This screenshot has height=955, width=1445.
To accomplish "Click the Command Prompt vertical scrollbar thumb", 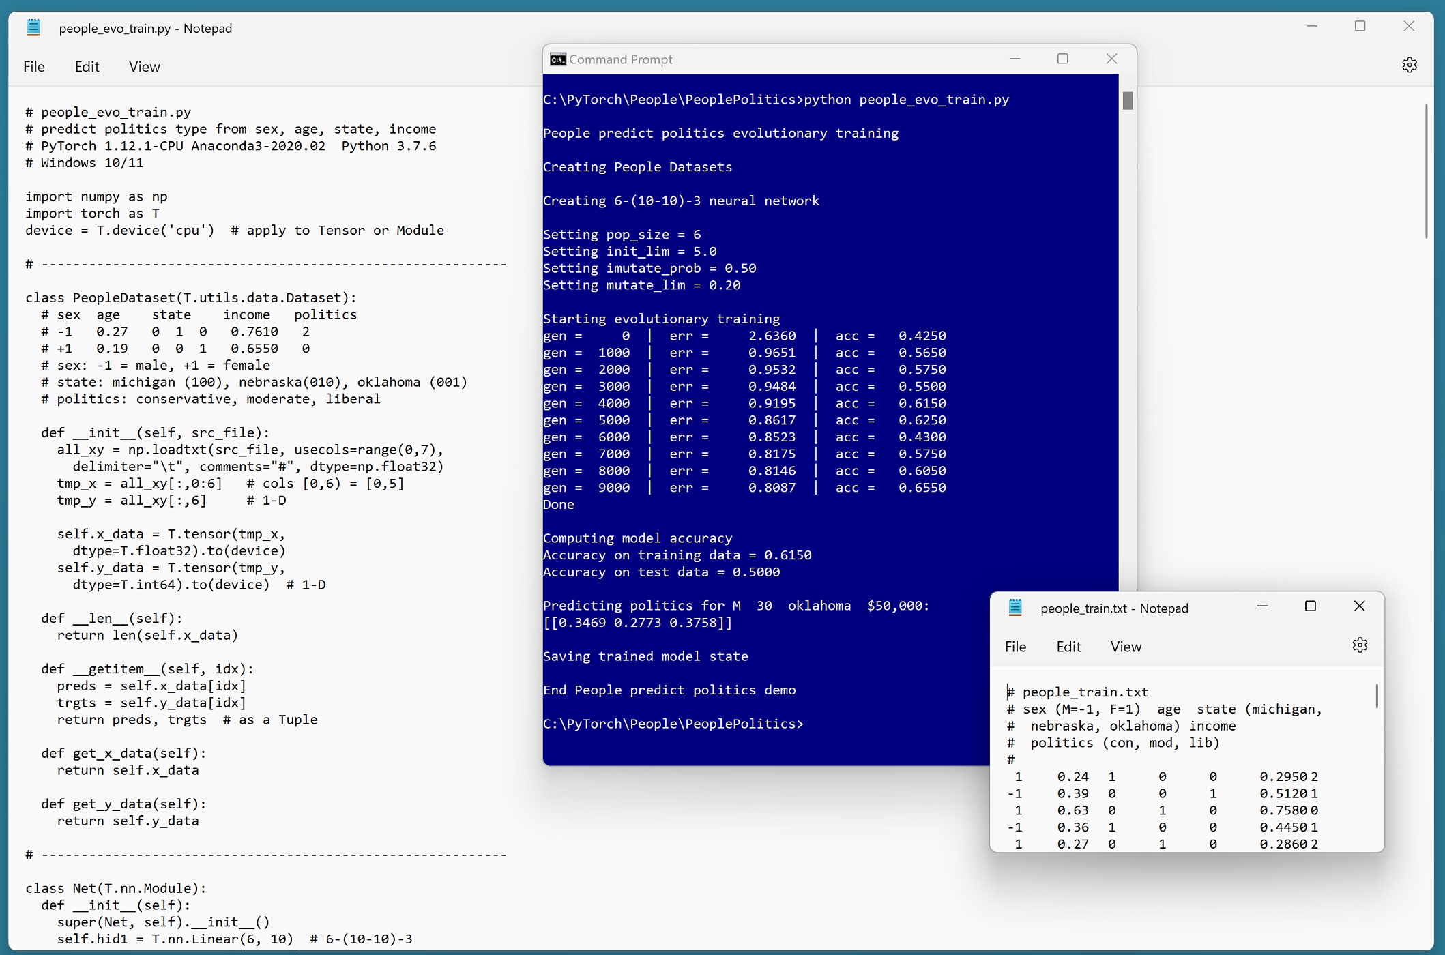I will 1127,101.
